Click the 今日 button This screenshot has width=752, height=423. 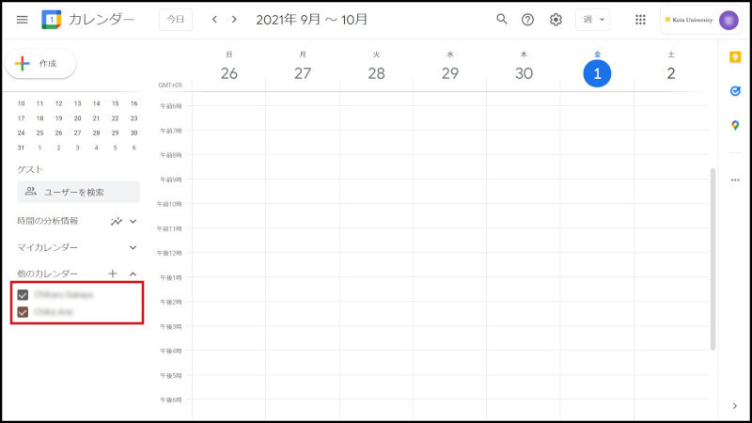coord(176,20)
